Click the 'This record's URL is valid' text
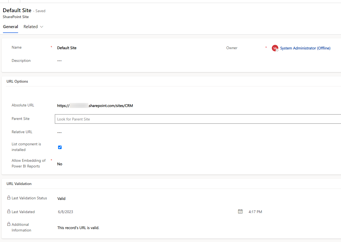 pyautogui.click(x=78, y=228)
